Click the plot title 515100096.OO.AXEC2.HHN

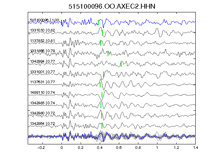[x=112, y=6]
